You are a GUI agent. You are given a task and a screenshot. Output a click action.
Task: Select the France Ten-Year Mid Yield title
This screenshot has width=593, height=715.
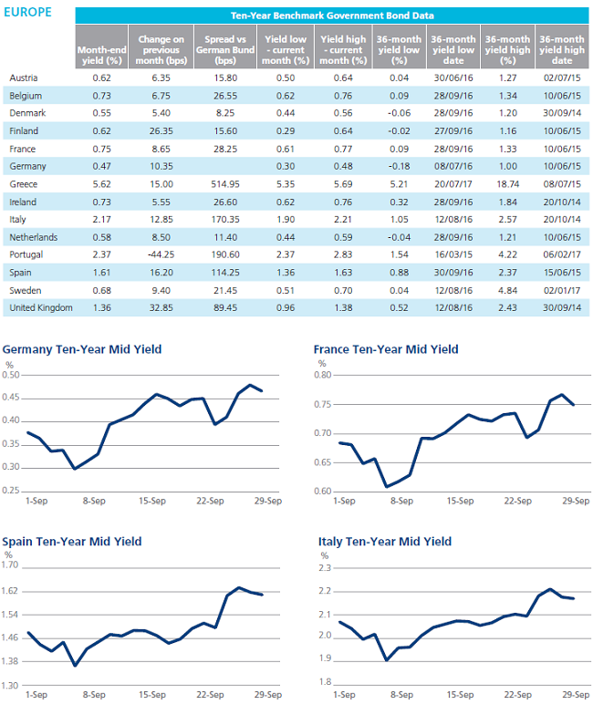pyautogui.click(x=386, y=349)
